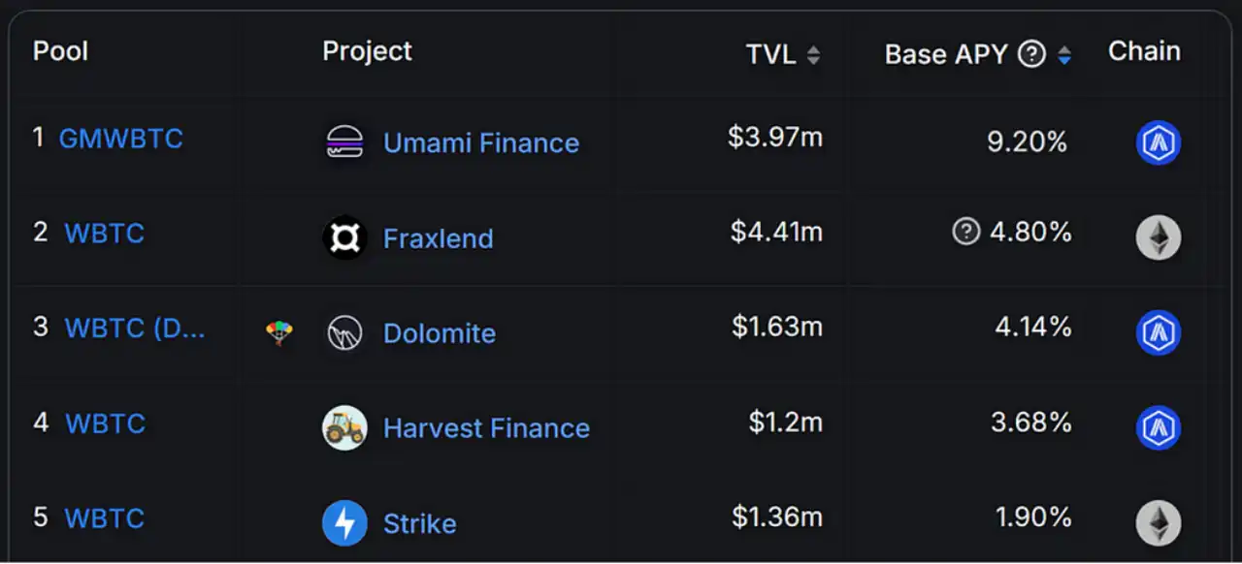
Task: Click the Chain column header
Action: point(1144,51)
